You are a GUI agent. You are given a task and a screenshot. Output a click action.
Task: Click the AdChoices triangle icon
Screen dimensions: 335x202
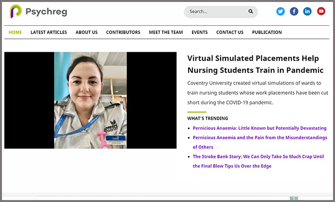(291, 198)
